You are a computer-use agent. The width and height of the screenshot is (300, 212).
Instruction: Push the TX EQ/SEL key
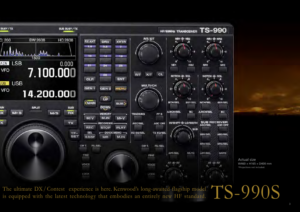pos(159,137)
